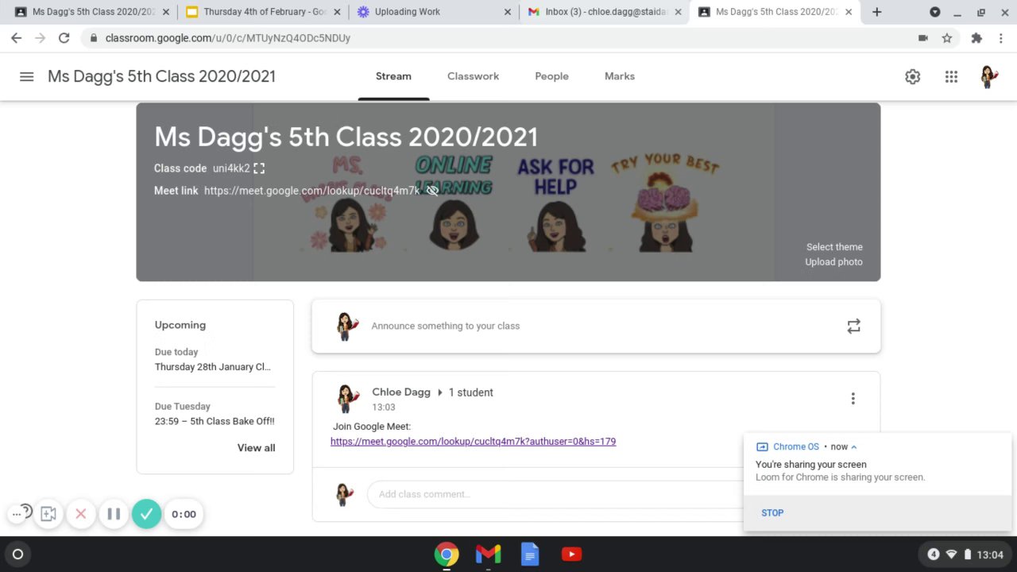Image resolution: width=1017 pixels, height=572 pixels.
Task: Close the Uploading Work tab
Action: point(508,12)
